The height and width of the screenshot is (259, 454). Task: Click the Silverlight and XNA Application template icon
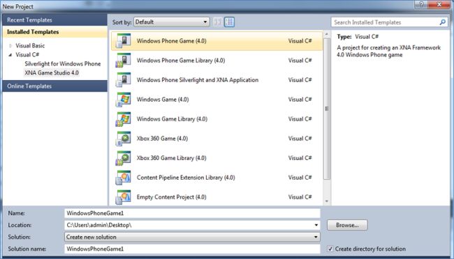coord(123,80)
